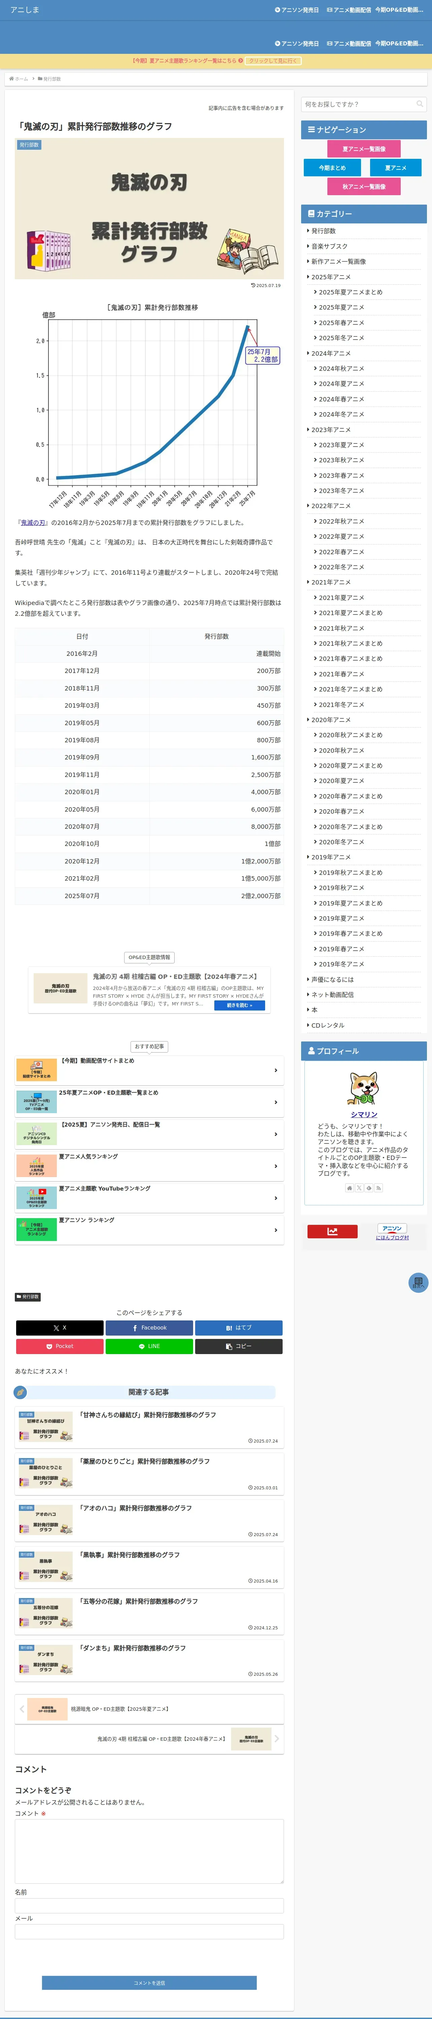432x2019 pixels.
Task: Open the profile home icon link
Action: tap(350, 1188)
